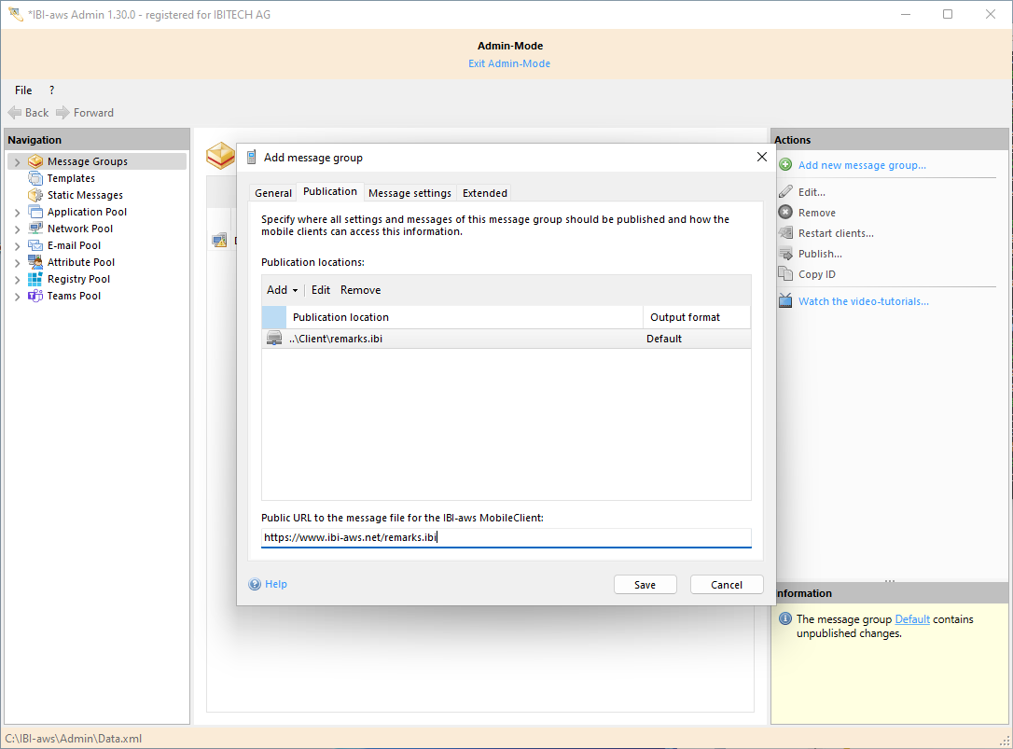Open the File menu
Screen dimensions: 1013x749
[23, 90]
